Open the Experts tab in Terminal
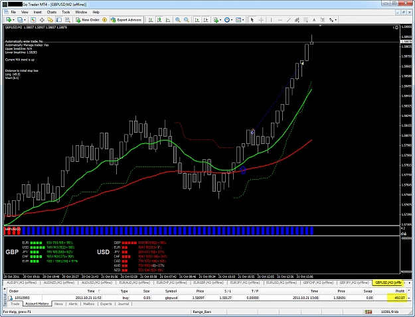Viewport: 415px width, 317px height. coord(106,304)
